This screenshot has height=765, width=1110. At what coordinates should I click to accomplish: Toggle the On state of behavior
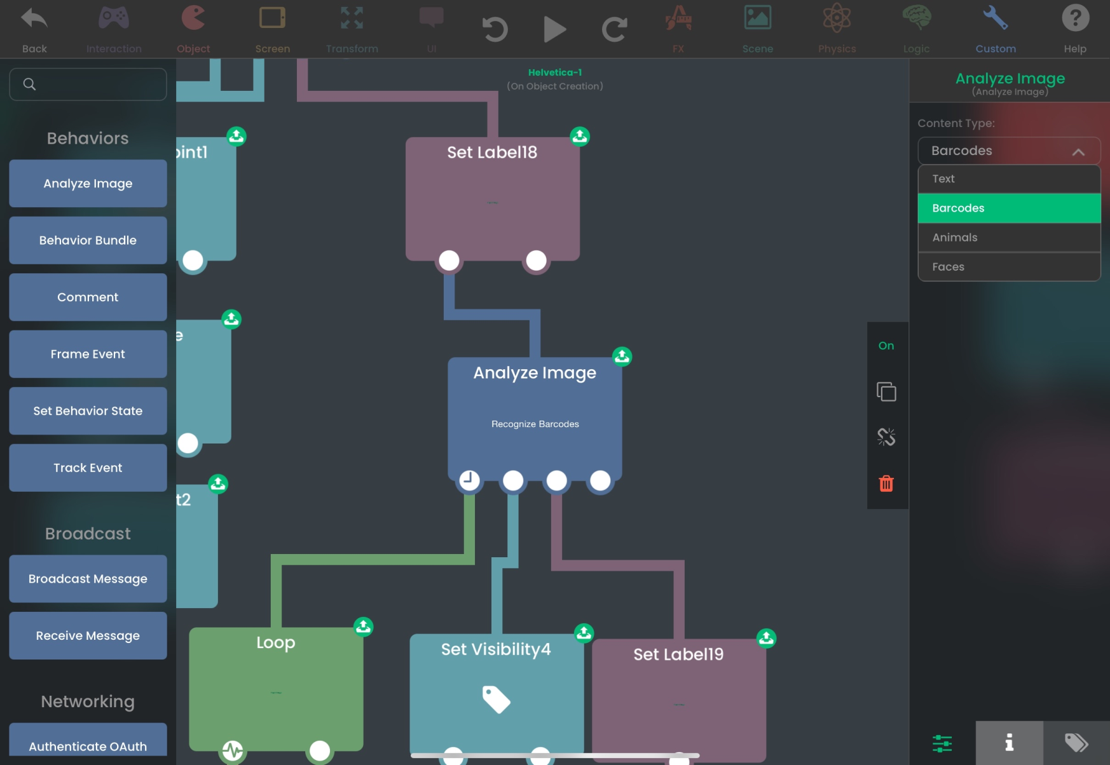[x=886, y=346]
